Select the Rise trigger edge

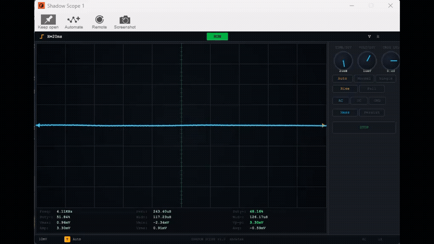[345, 89]
